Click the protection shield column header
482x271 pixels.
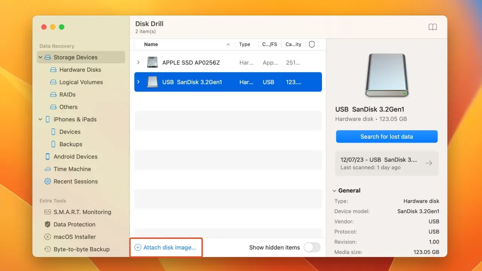pos(312,44)
